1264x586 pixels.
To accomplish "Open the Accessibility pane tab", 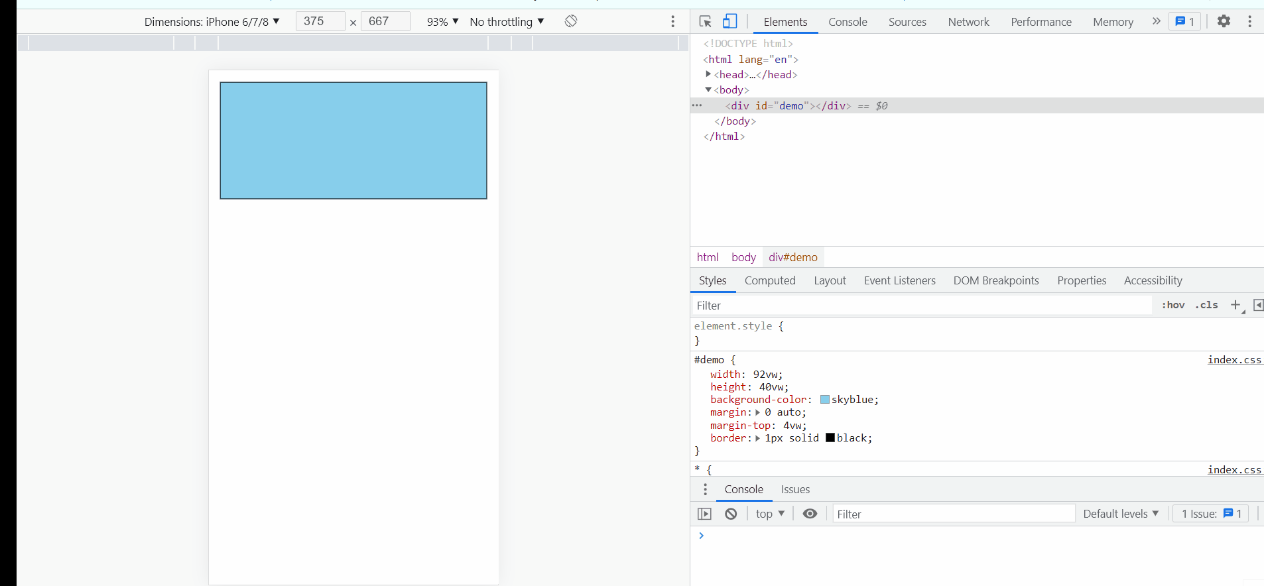I will 1153,280.
